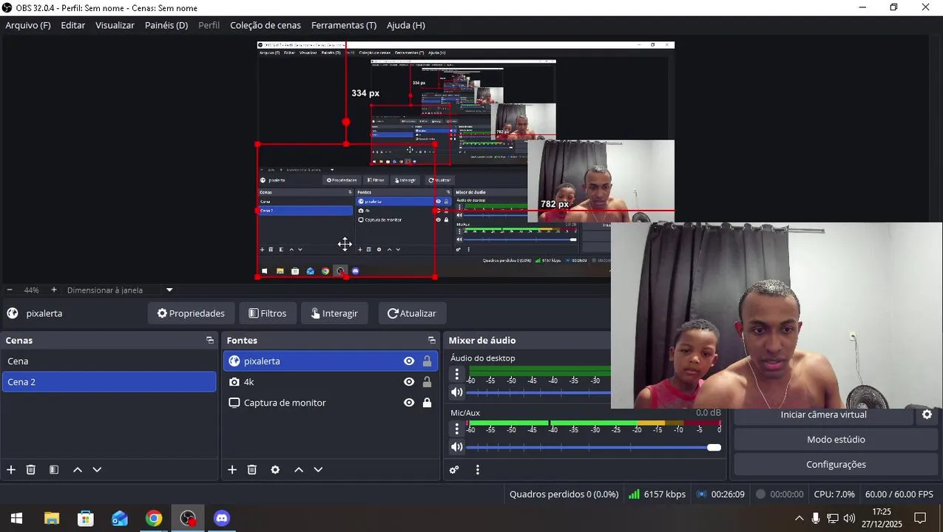Open the Ajuda (H) menu
Viewport: 943px width, 532px height.
(405, 25)
